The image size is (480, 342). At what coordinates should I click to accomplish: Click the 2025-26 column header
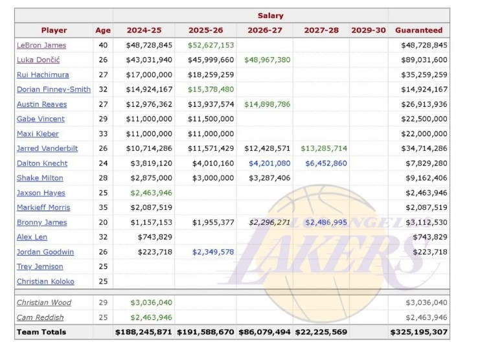click(207, 30)
